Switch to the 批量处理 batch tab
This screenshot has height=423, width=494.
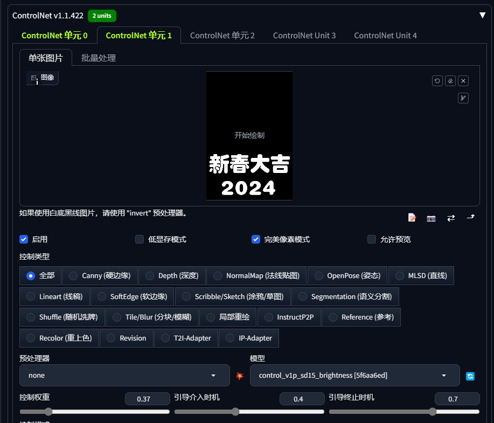tap(98, 58)
